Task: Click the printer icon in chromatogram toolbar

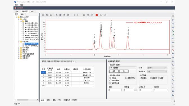Action: 68,15
